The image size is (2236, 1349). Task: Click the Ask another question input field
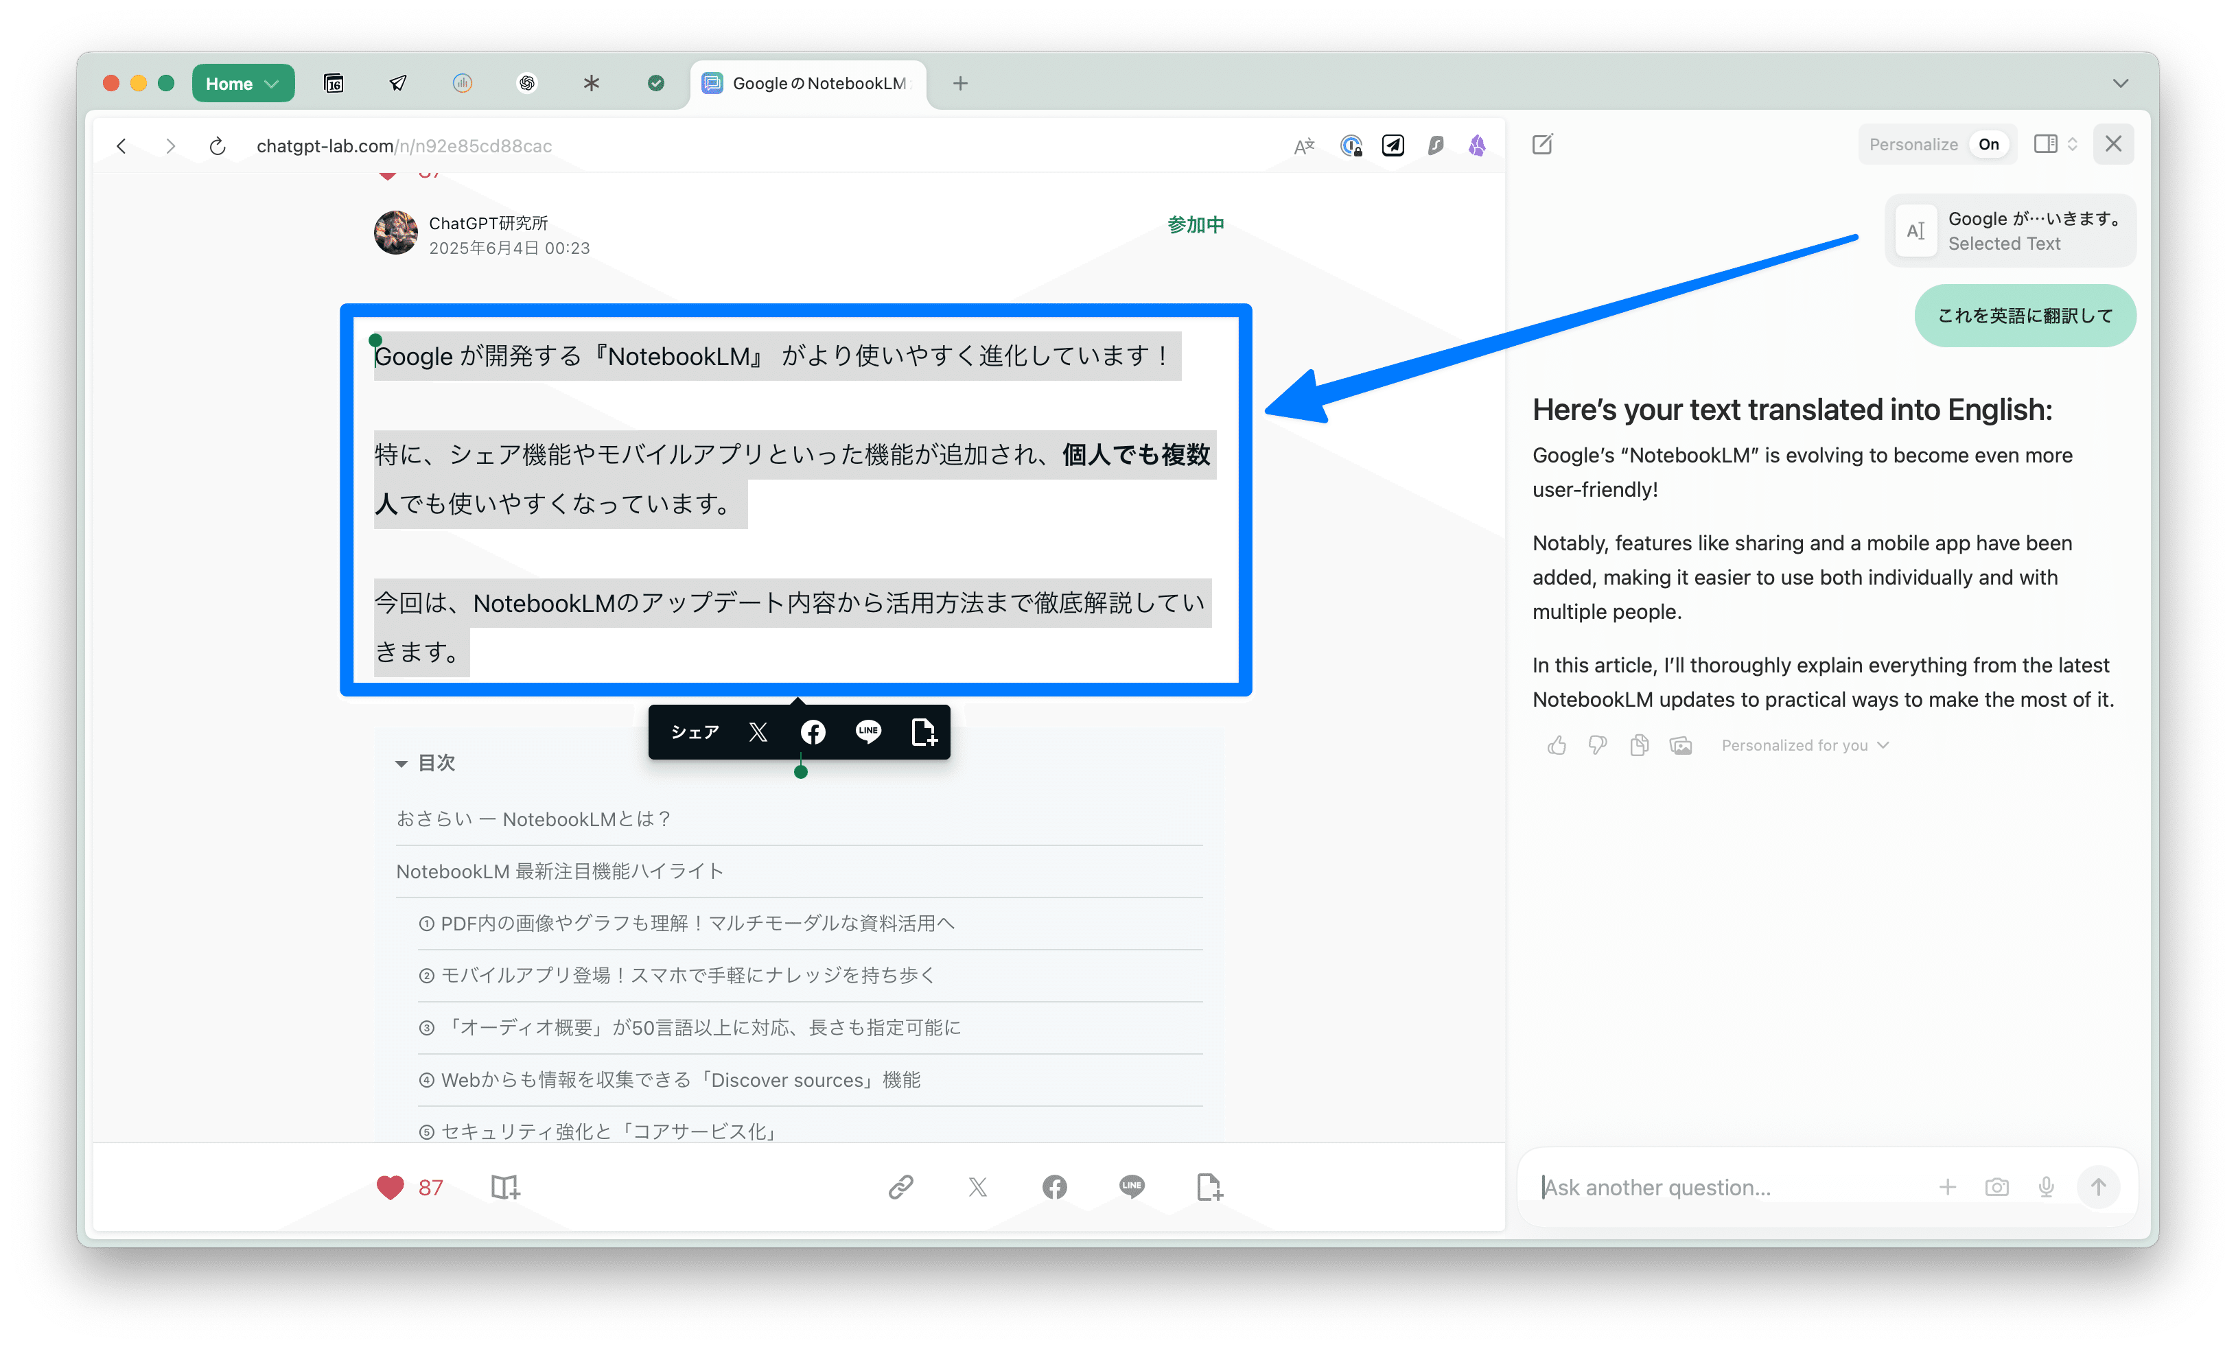(x=1724, y=1186)
